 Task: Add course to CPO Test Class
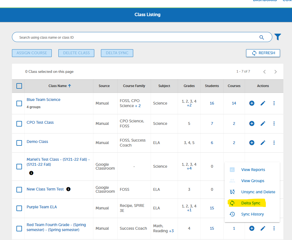pyautogui.click(x=252, y=123)
